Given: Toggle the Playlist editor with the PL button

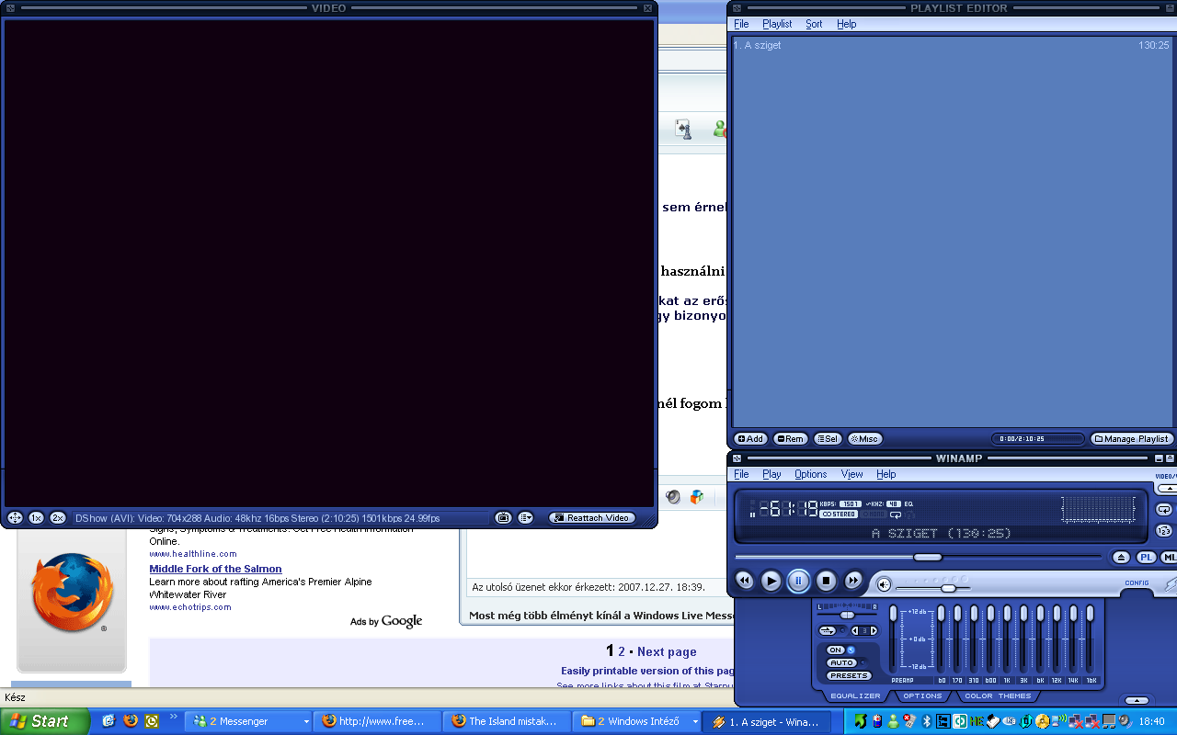Looking at the screenshot, I should point(1146,558).
